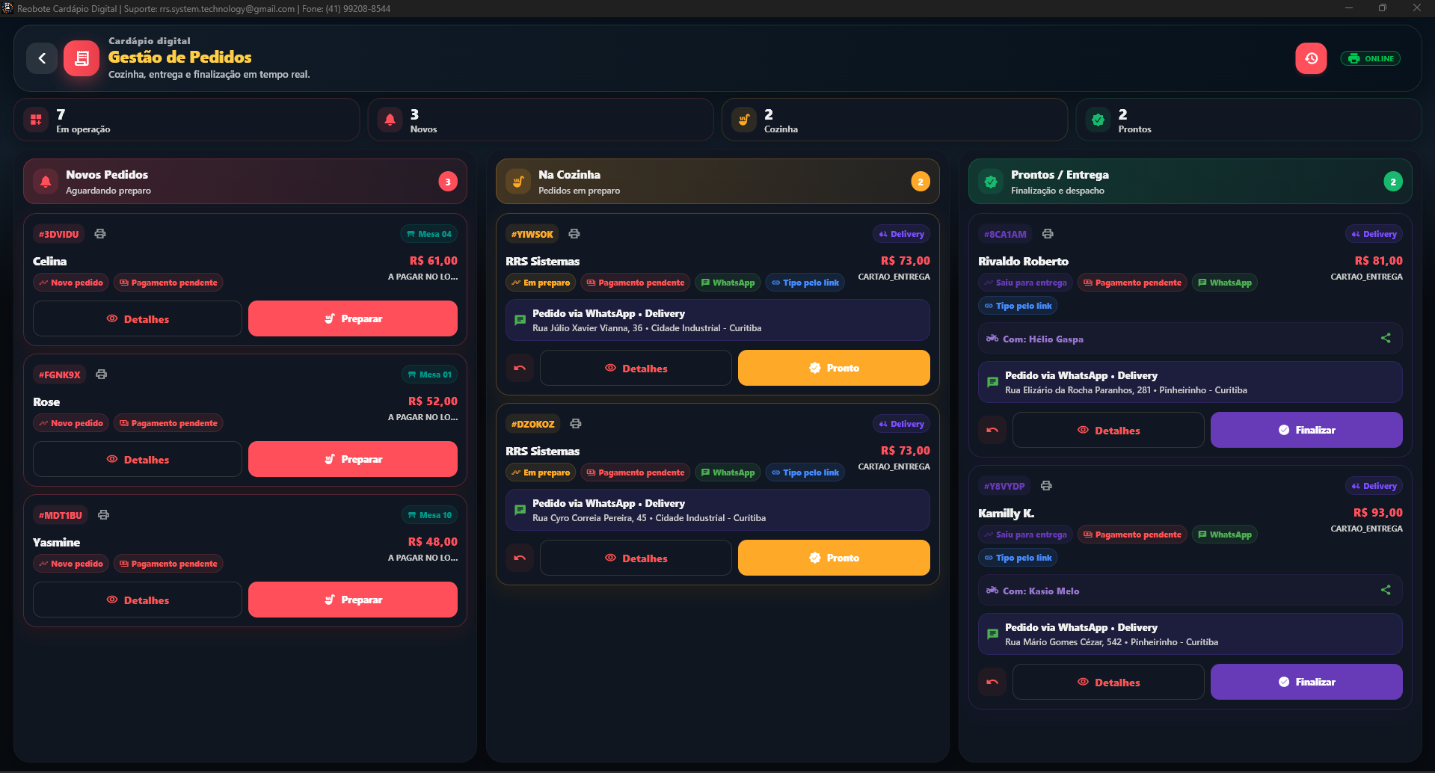Open Detalhes for Rose's order
The image size is (1435, 773).
(138, 459)
